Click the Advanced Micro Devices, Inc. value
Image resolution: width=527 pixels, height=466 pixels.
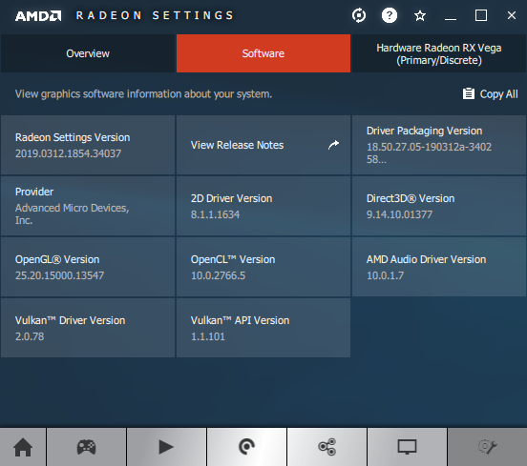(72, 213)
